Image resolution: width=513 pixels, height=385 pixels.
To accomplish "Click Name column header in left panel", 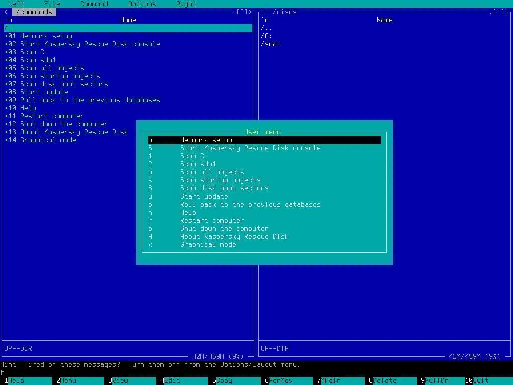I will click(x=128, y=20).
